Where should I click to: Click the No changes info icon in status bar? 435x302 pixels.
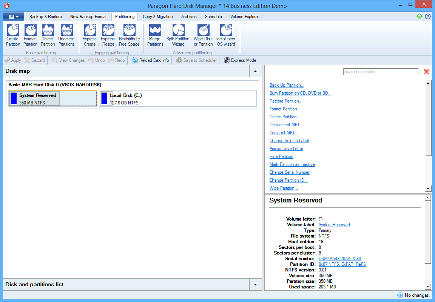click(x=400, y=295)
